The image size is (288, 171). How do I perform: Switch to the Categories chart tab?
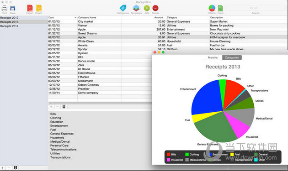[x=232, y=57]
